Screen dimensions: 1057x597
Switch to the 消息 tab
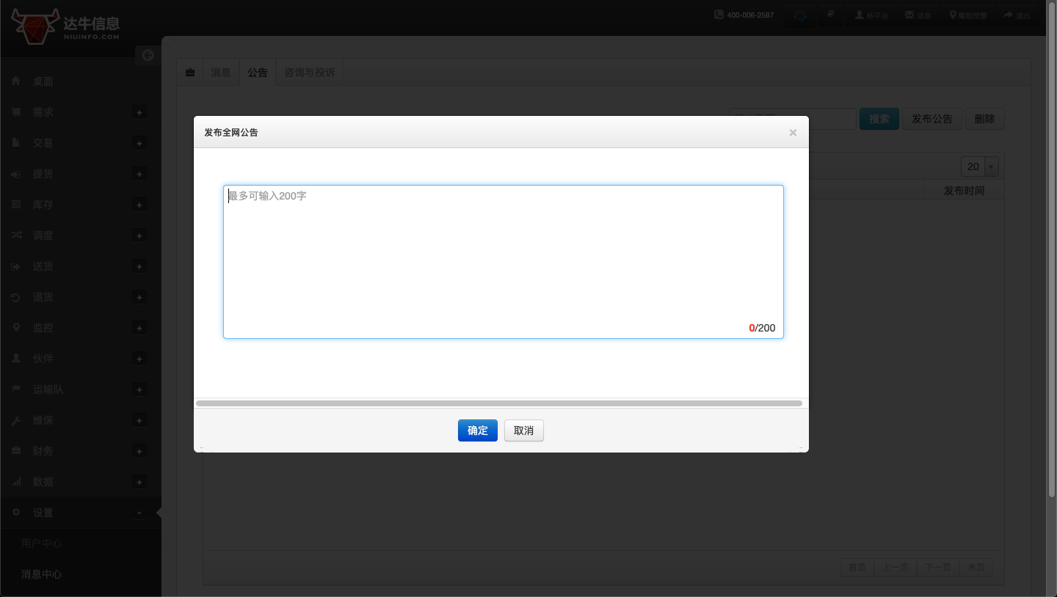[221, 73]
